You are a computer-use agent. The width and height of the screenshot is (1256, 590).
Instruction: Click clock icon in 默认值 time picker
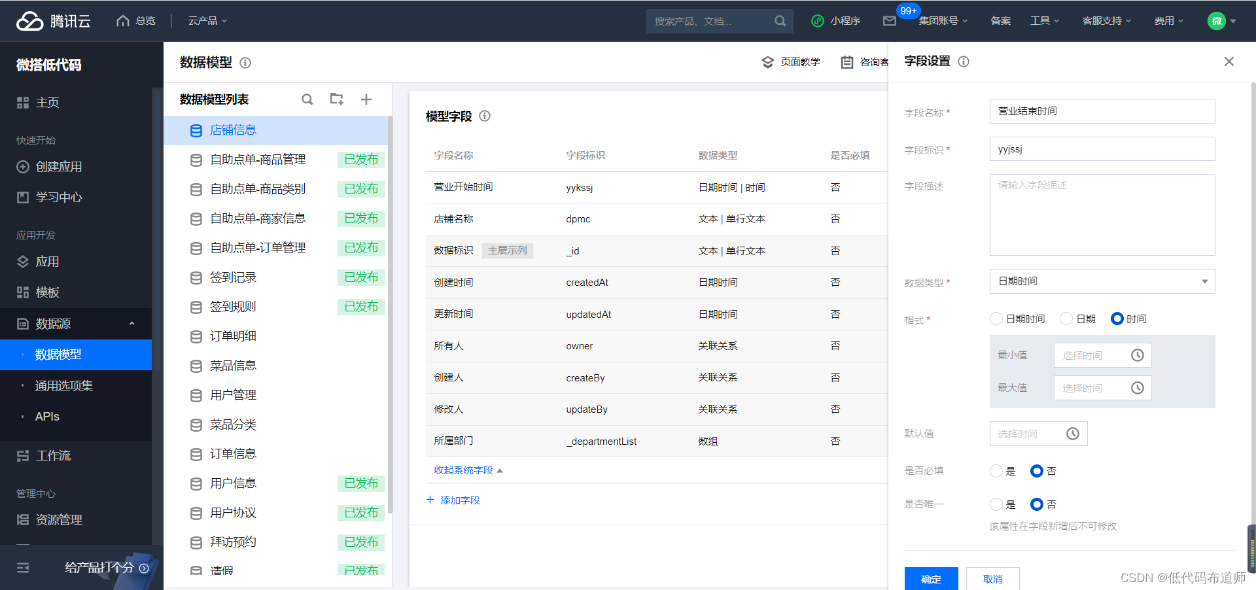click(x=1073, y=434)
